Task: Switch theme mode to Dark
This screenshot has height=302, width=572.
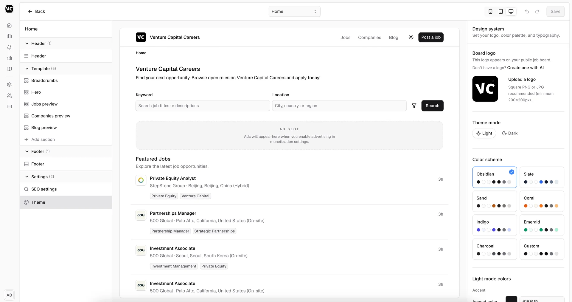Action: (x=510, y=133)
